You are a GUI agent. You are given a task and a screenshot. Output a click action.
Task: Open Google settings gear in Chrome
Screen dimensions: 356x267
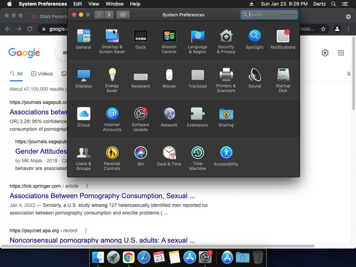pyautogui.click(x=325, y=53)
